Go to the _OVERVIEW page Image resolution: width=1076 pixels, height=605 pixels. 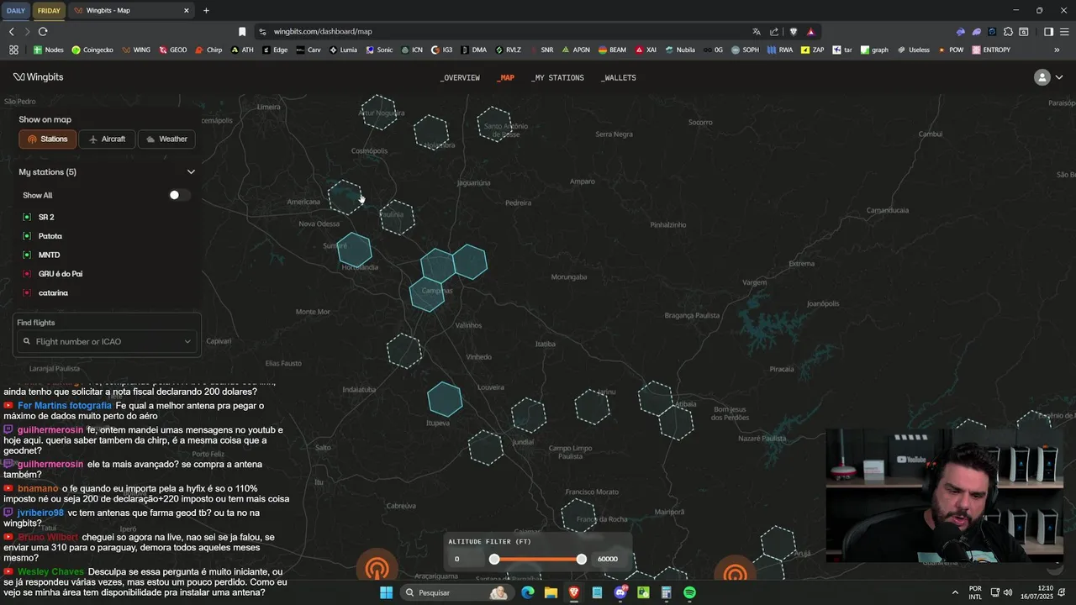point(460,77)
